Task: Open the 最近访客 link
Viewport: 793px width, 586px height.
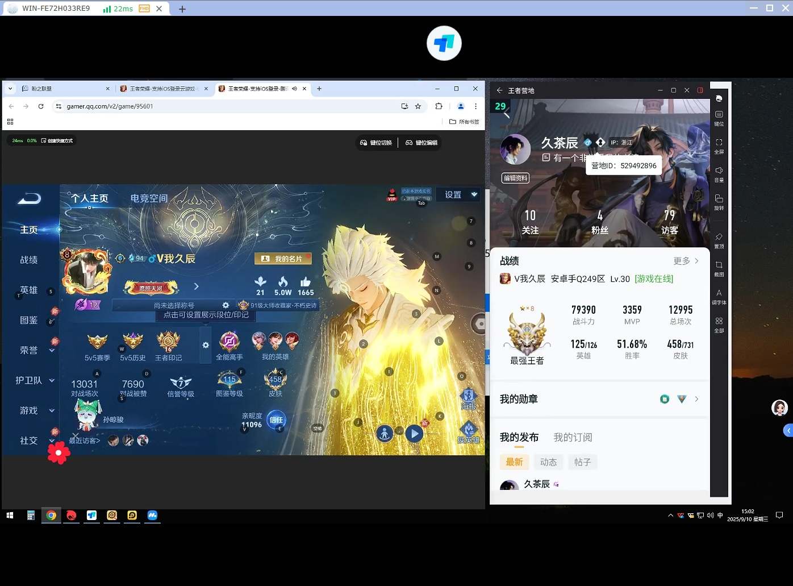Action: [85, 440]
